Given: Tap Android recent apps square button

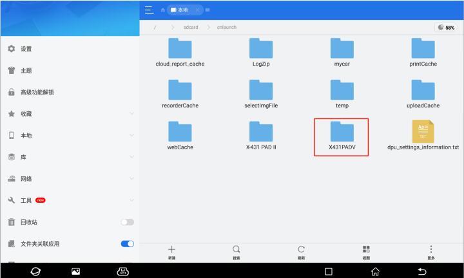Looking at the screenshot, I should pyautogui.click(x=329, y=271).
